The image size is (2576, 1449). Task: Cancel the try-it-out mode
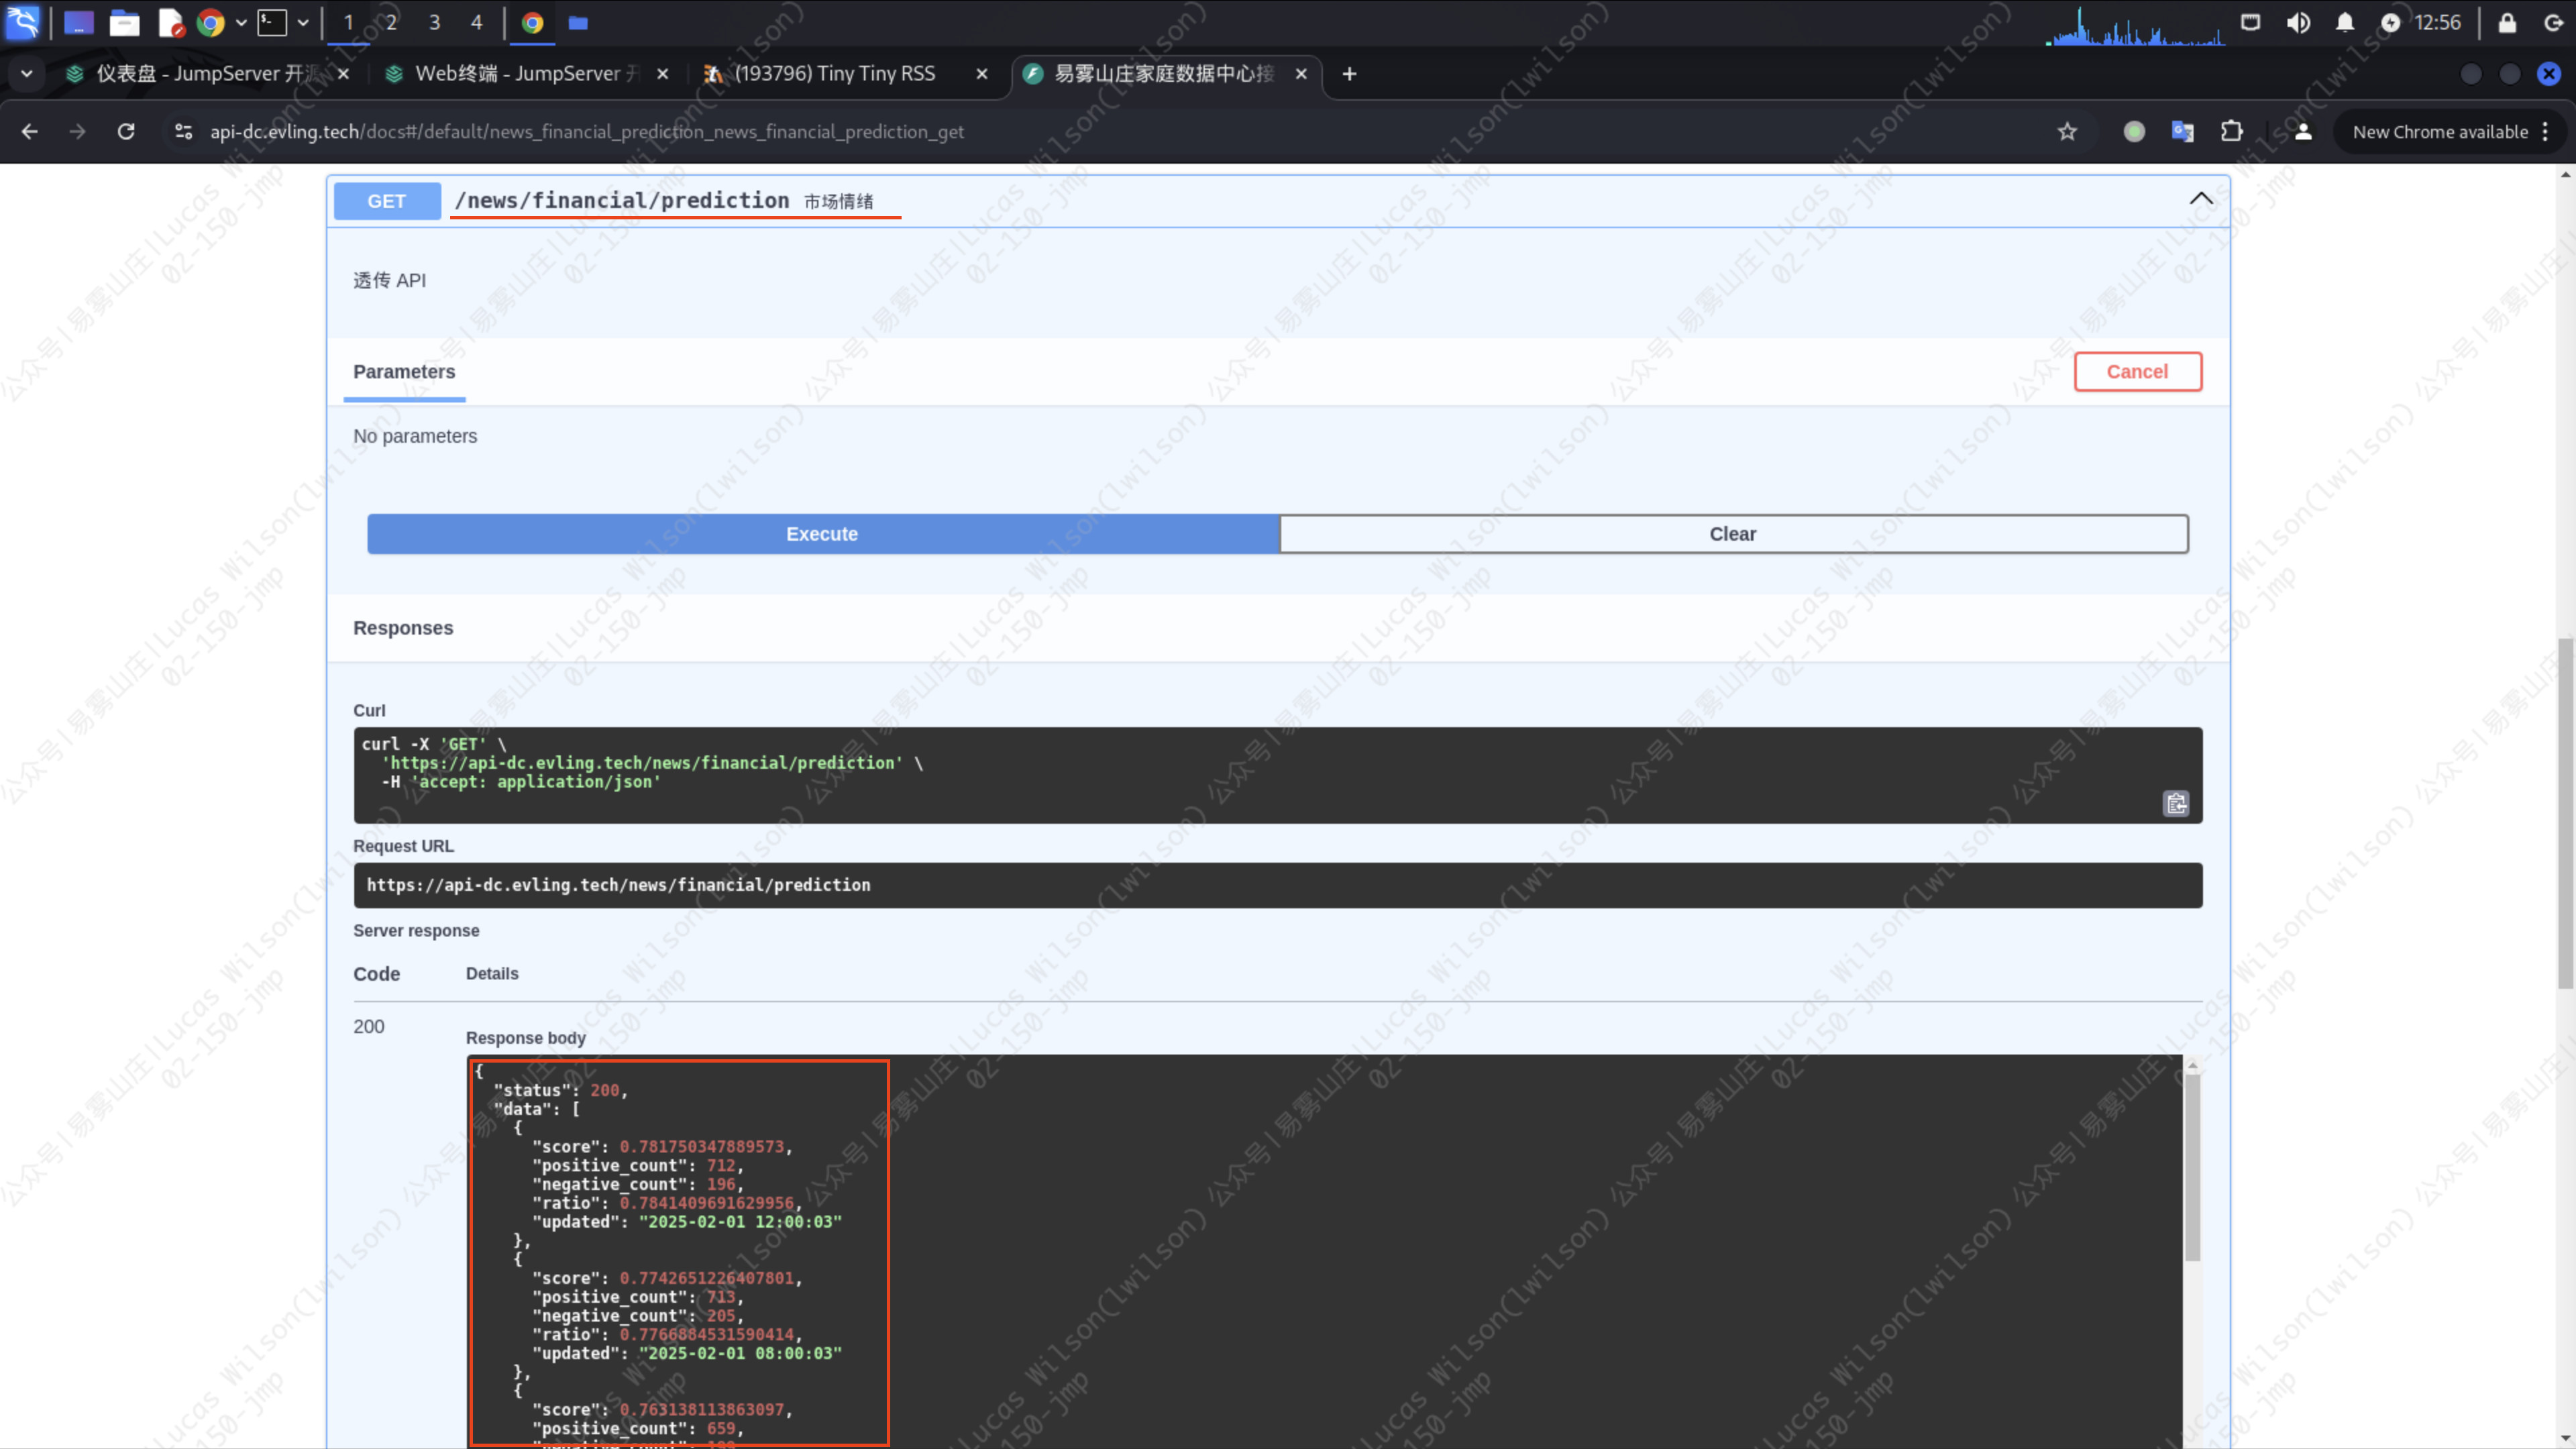2137,372
